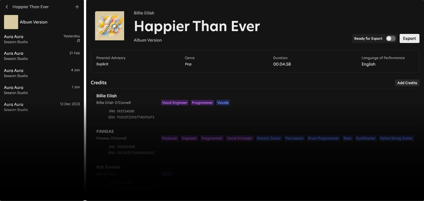The image size is (424, 201).
Task: Toggle the Ready for Export switch
Action: (x=391, y=38)
